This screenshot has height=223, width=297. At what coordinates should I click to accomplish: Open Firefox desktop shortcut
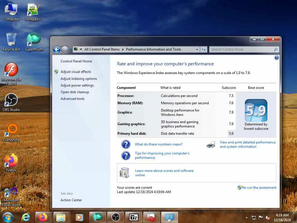[11, 163]
